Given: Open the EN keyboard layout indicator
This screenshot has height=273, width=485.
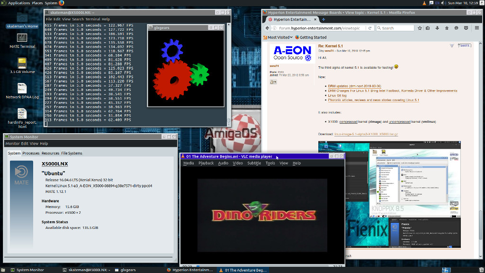Looking at the screenshot, I should [x=437, y=3].
